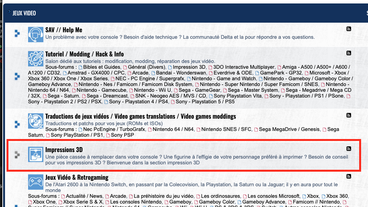Click page icon before Xbox 360 in Retrogaming
Screen dimensions: 368x207
(324, 197)
